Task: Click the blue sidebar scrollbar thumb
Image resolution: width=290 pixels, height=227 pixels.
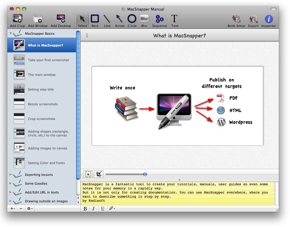Action: 78,105
